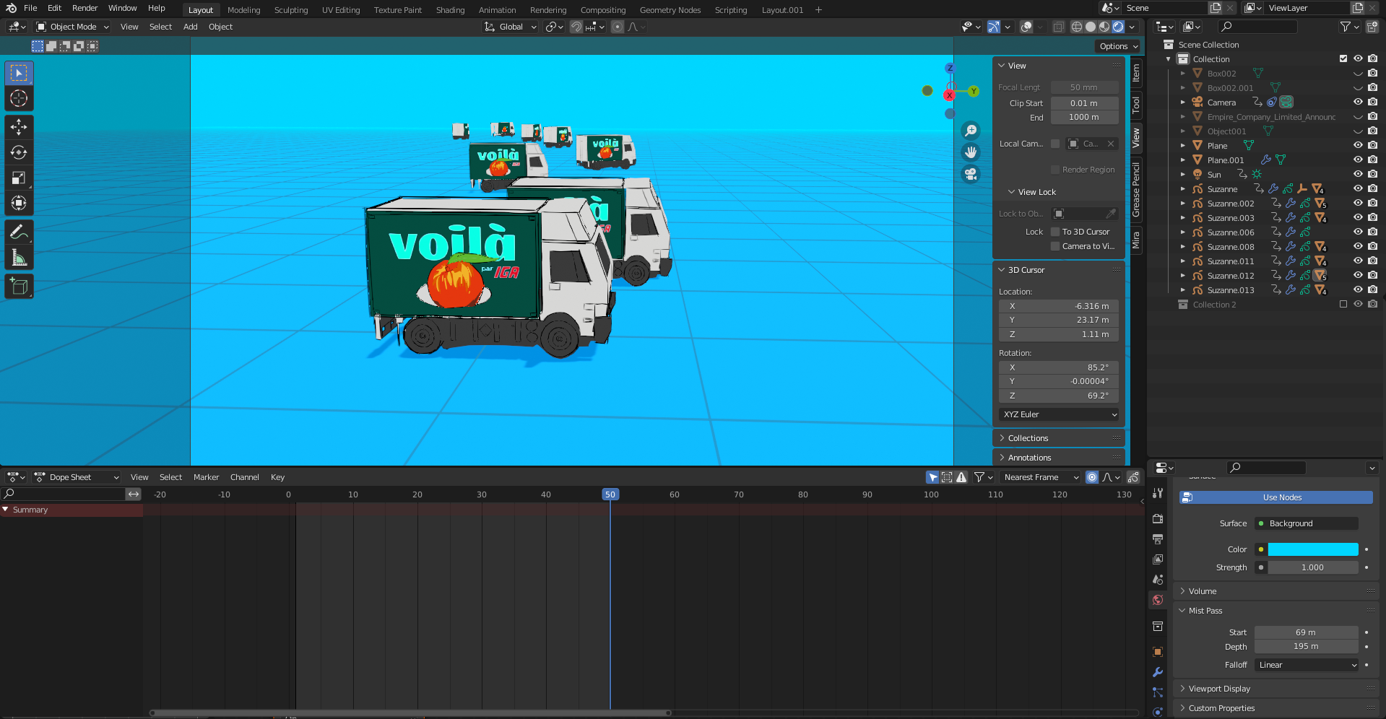This screenshot has height=719, width=1386.
Task: Open the Dope Sheet mode dropdown
Action: [x=77, y=477]
